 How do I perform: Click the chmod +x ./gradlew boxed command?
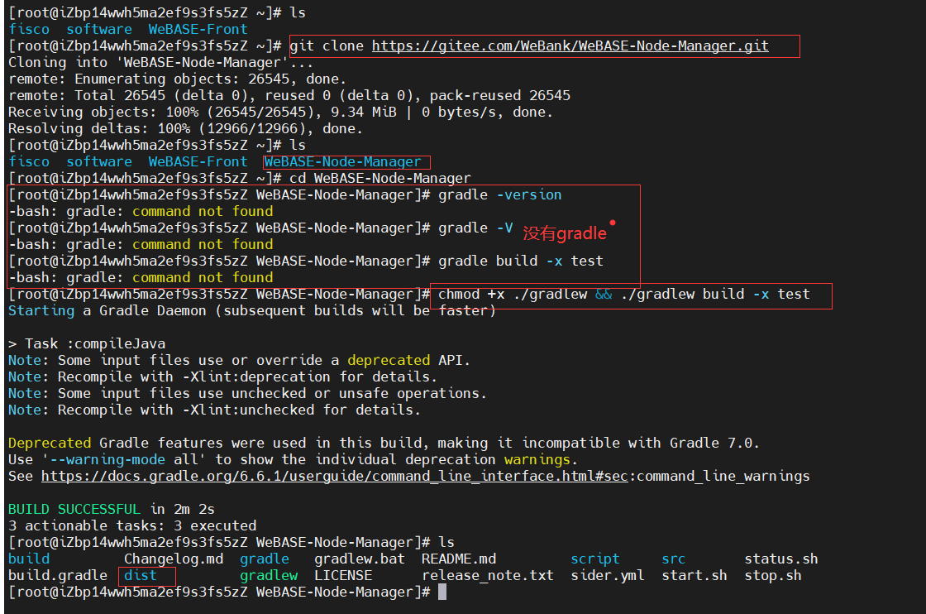(x=631, y=294)
